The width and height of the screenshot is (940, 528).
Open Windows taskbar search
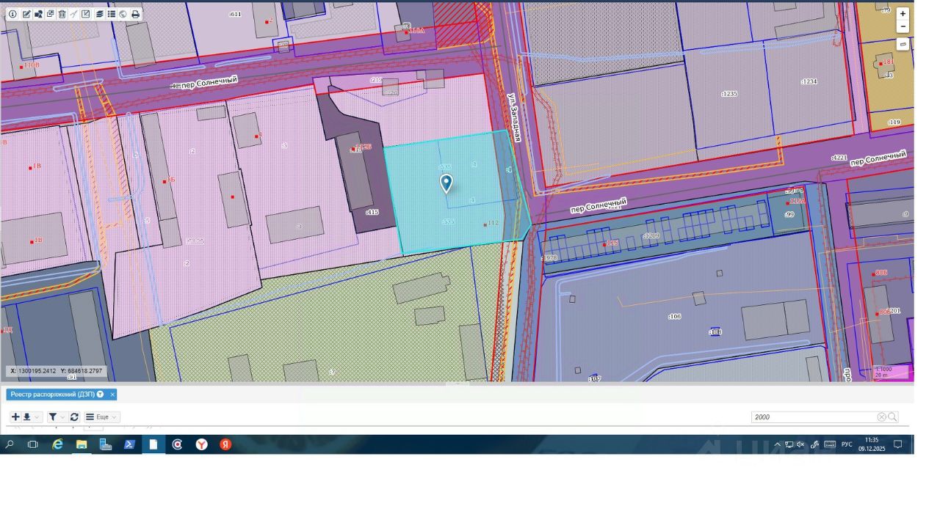pyautogui.click(x=10, y=444)
